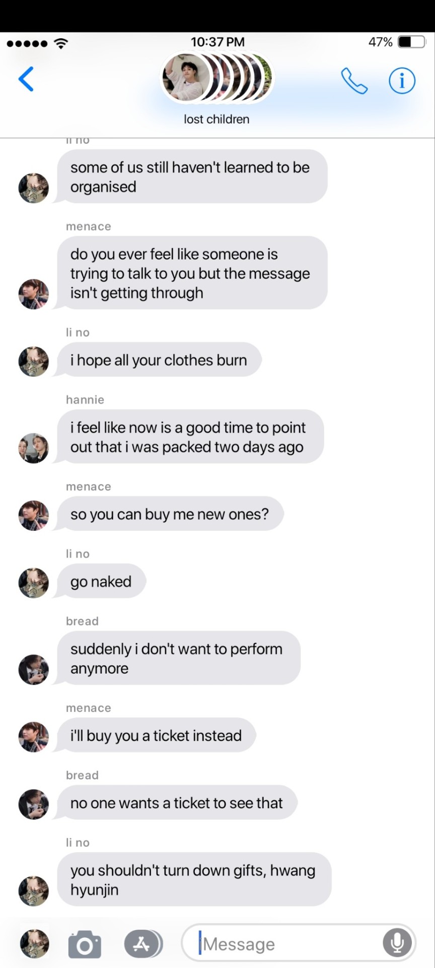Image resolution: width=435 pixels, height=968 pixels.
Task: Tap the blue back arrow
Action: 26,79
